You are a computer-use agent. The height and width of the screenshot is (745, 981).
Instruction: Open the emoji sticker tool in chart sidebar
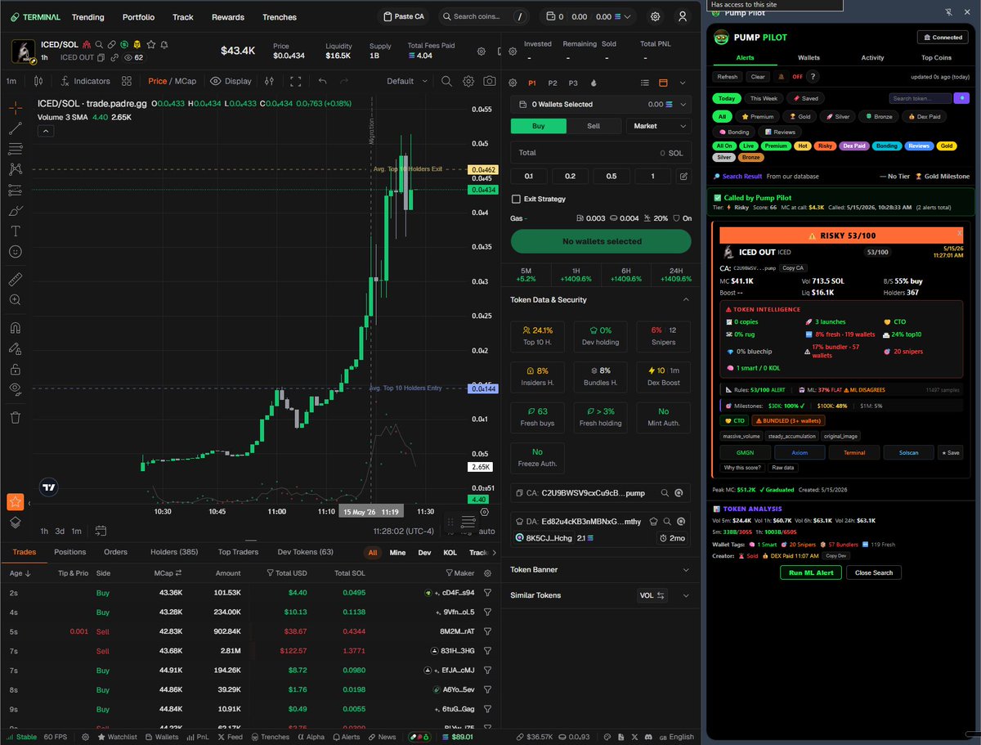(x=15, y=251)
